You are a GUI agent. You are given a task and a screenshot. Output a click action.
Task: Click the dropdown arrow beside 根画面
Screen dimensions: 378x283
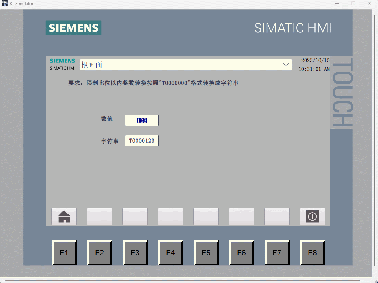point(286,65)
